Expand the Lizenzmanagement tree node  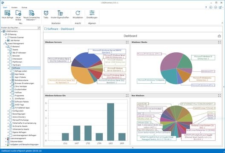[6, 139]
